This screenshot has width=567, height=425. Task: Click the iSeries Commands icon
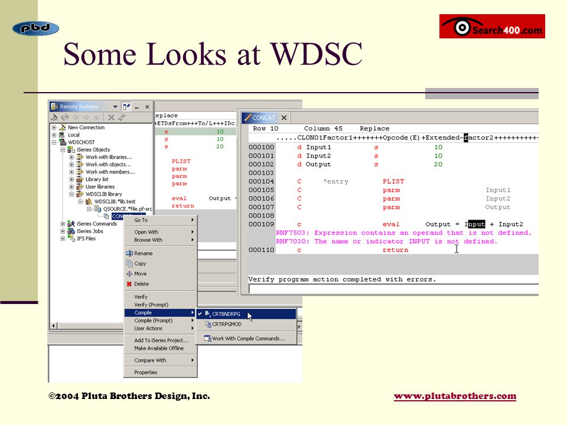(x=71, y=224)
